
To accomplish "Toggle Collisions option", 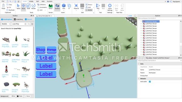I will 42,5.
